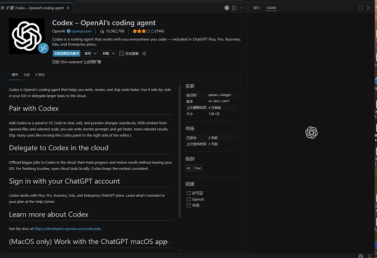Select the 细节 tab

point(15,75)
